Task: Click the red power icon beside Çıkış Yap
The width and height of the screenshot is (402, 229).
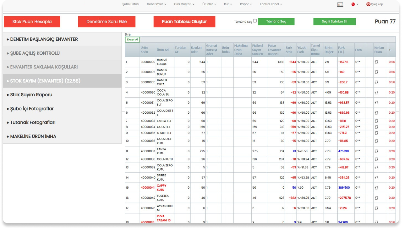Action: pos(368,4)
